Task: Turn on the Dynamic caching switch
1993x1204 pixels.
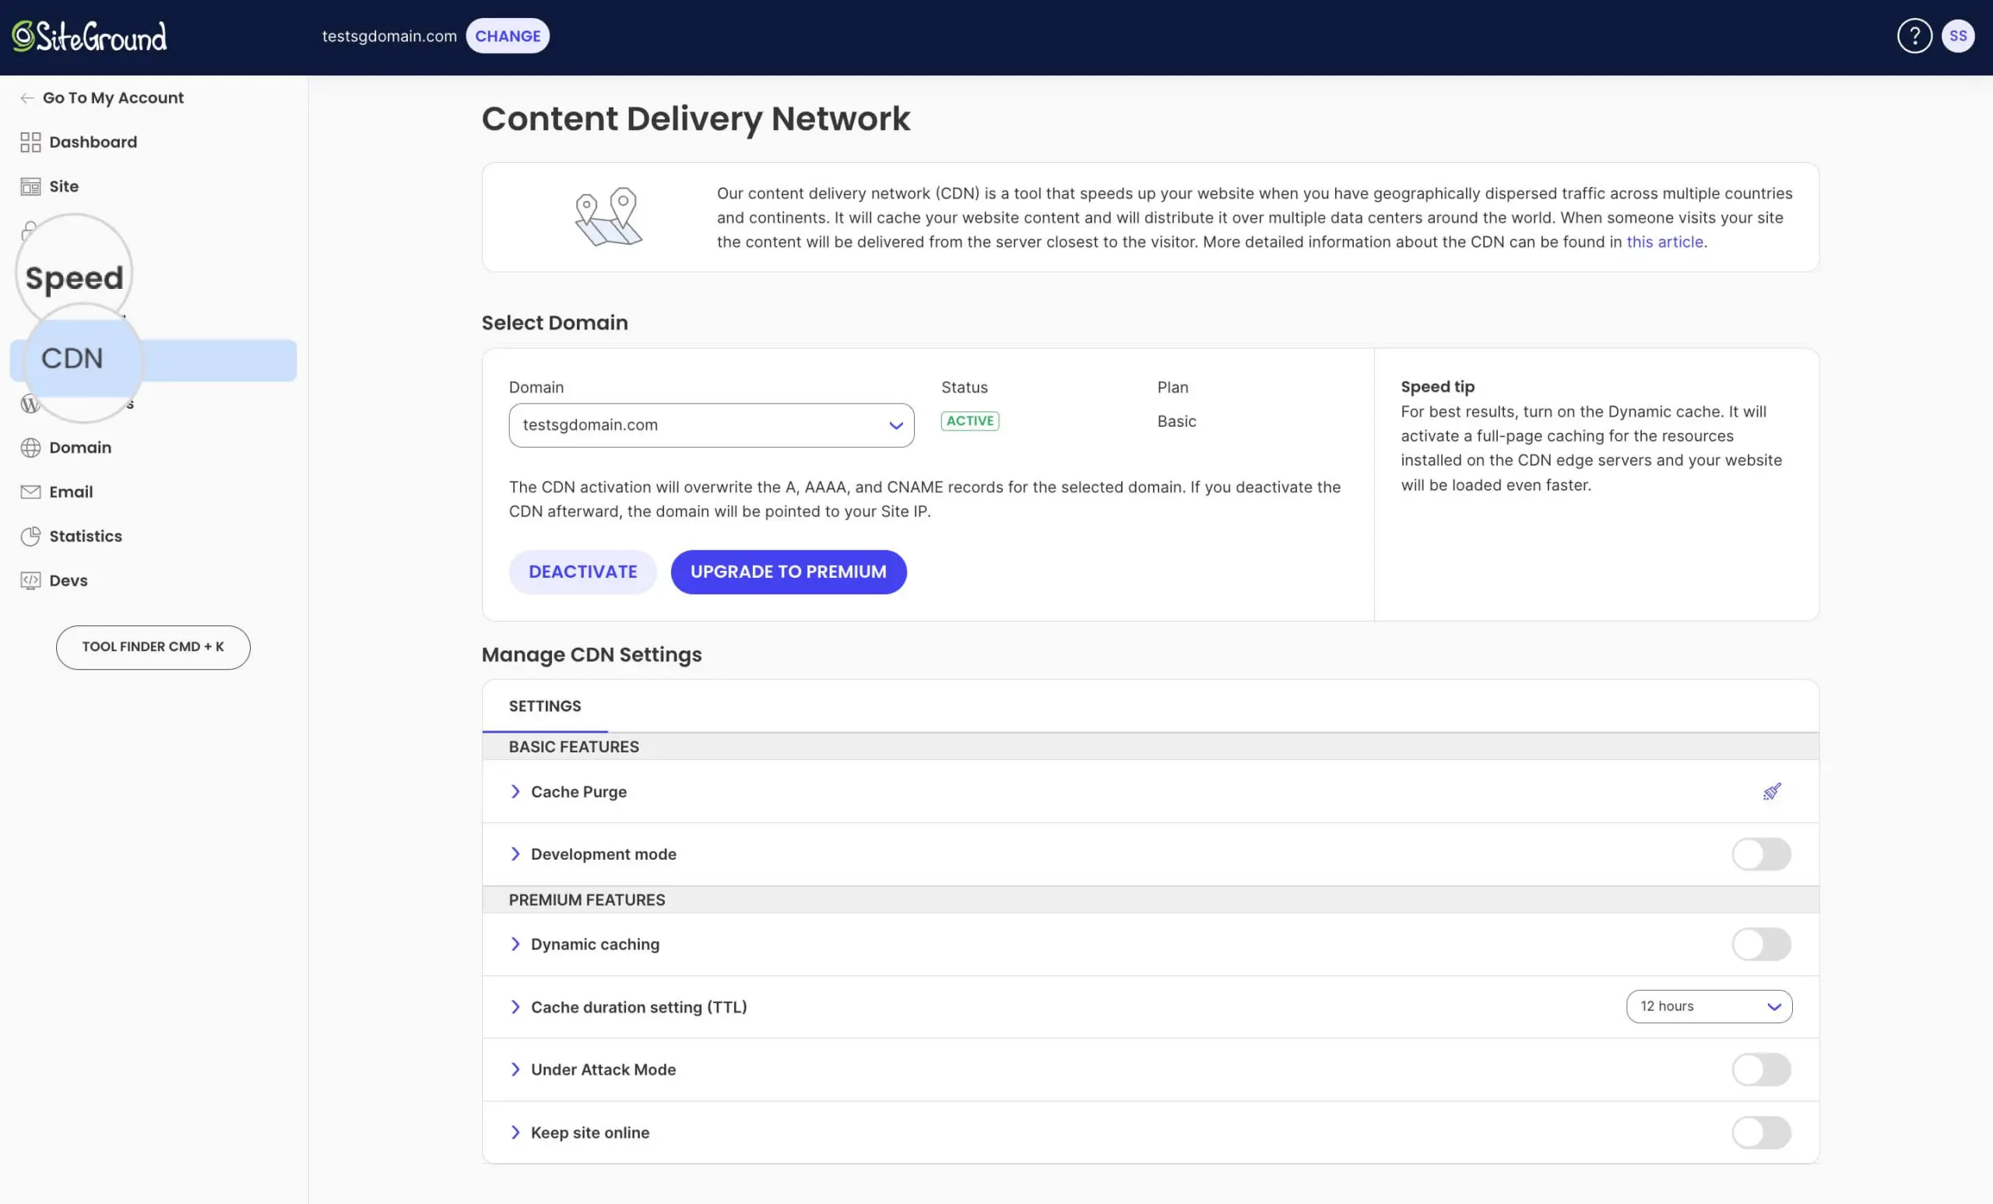Action: tap(1761, 944)
